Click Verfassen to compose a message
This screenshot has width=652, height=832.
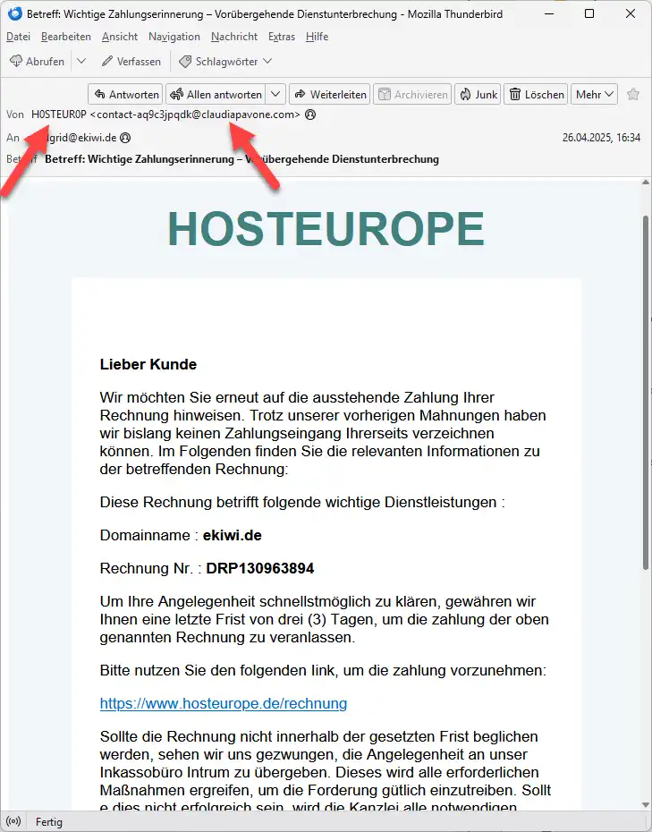pos(131,62)
